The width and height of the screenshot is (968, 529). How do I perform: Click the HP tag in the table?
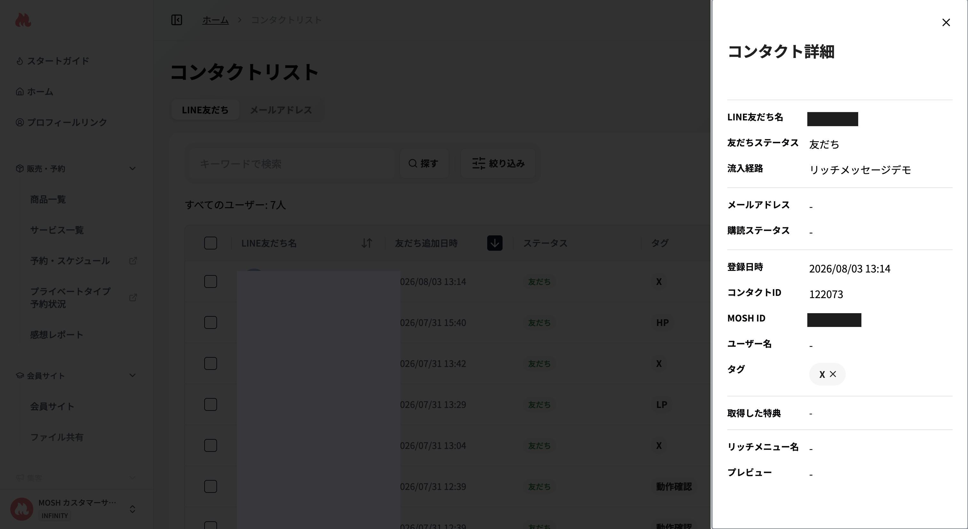pyautogui.click(x=662, y=322)
